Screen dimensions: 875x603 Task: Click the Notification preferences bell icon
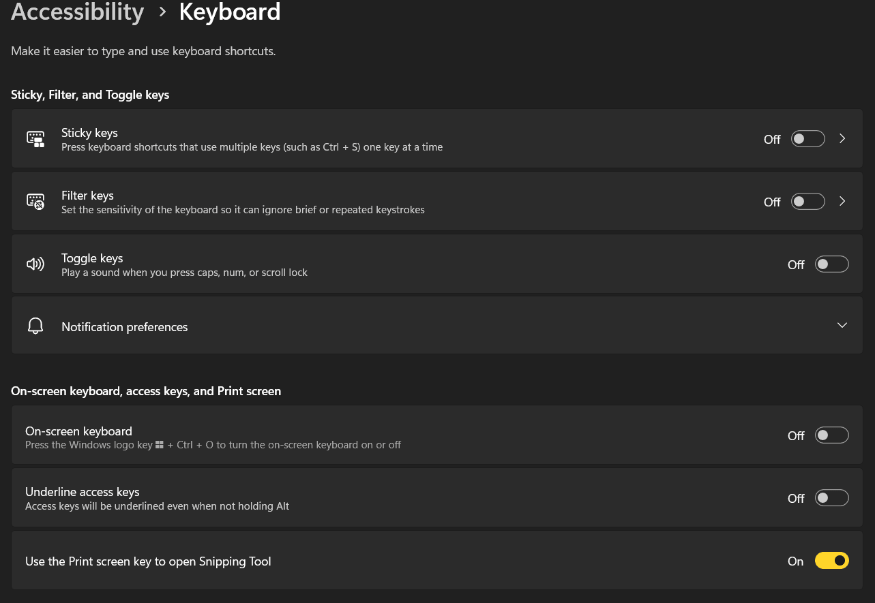coord(35,325)
